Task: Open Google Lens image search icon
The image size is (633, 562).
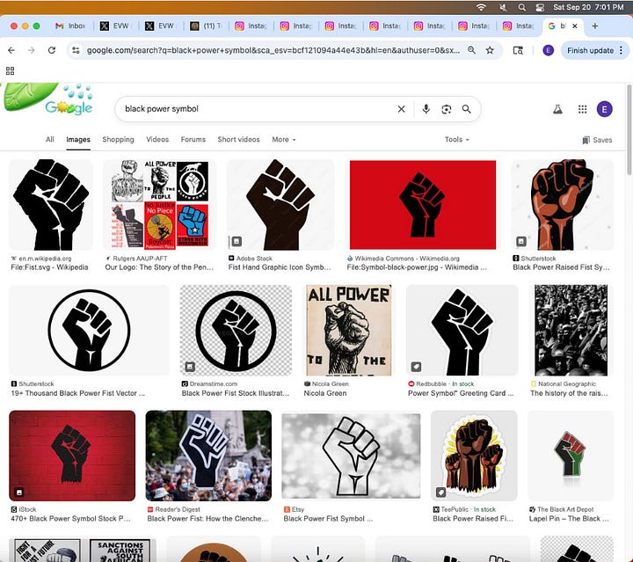Action: [447, 109]
